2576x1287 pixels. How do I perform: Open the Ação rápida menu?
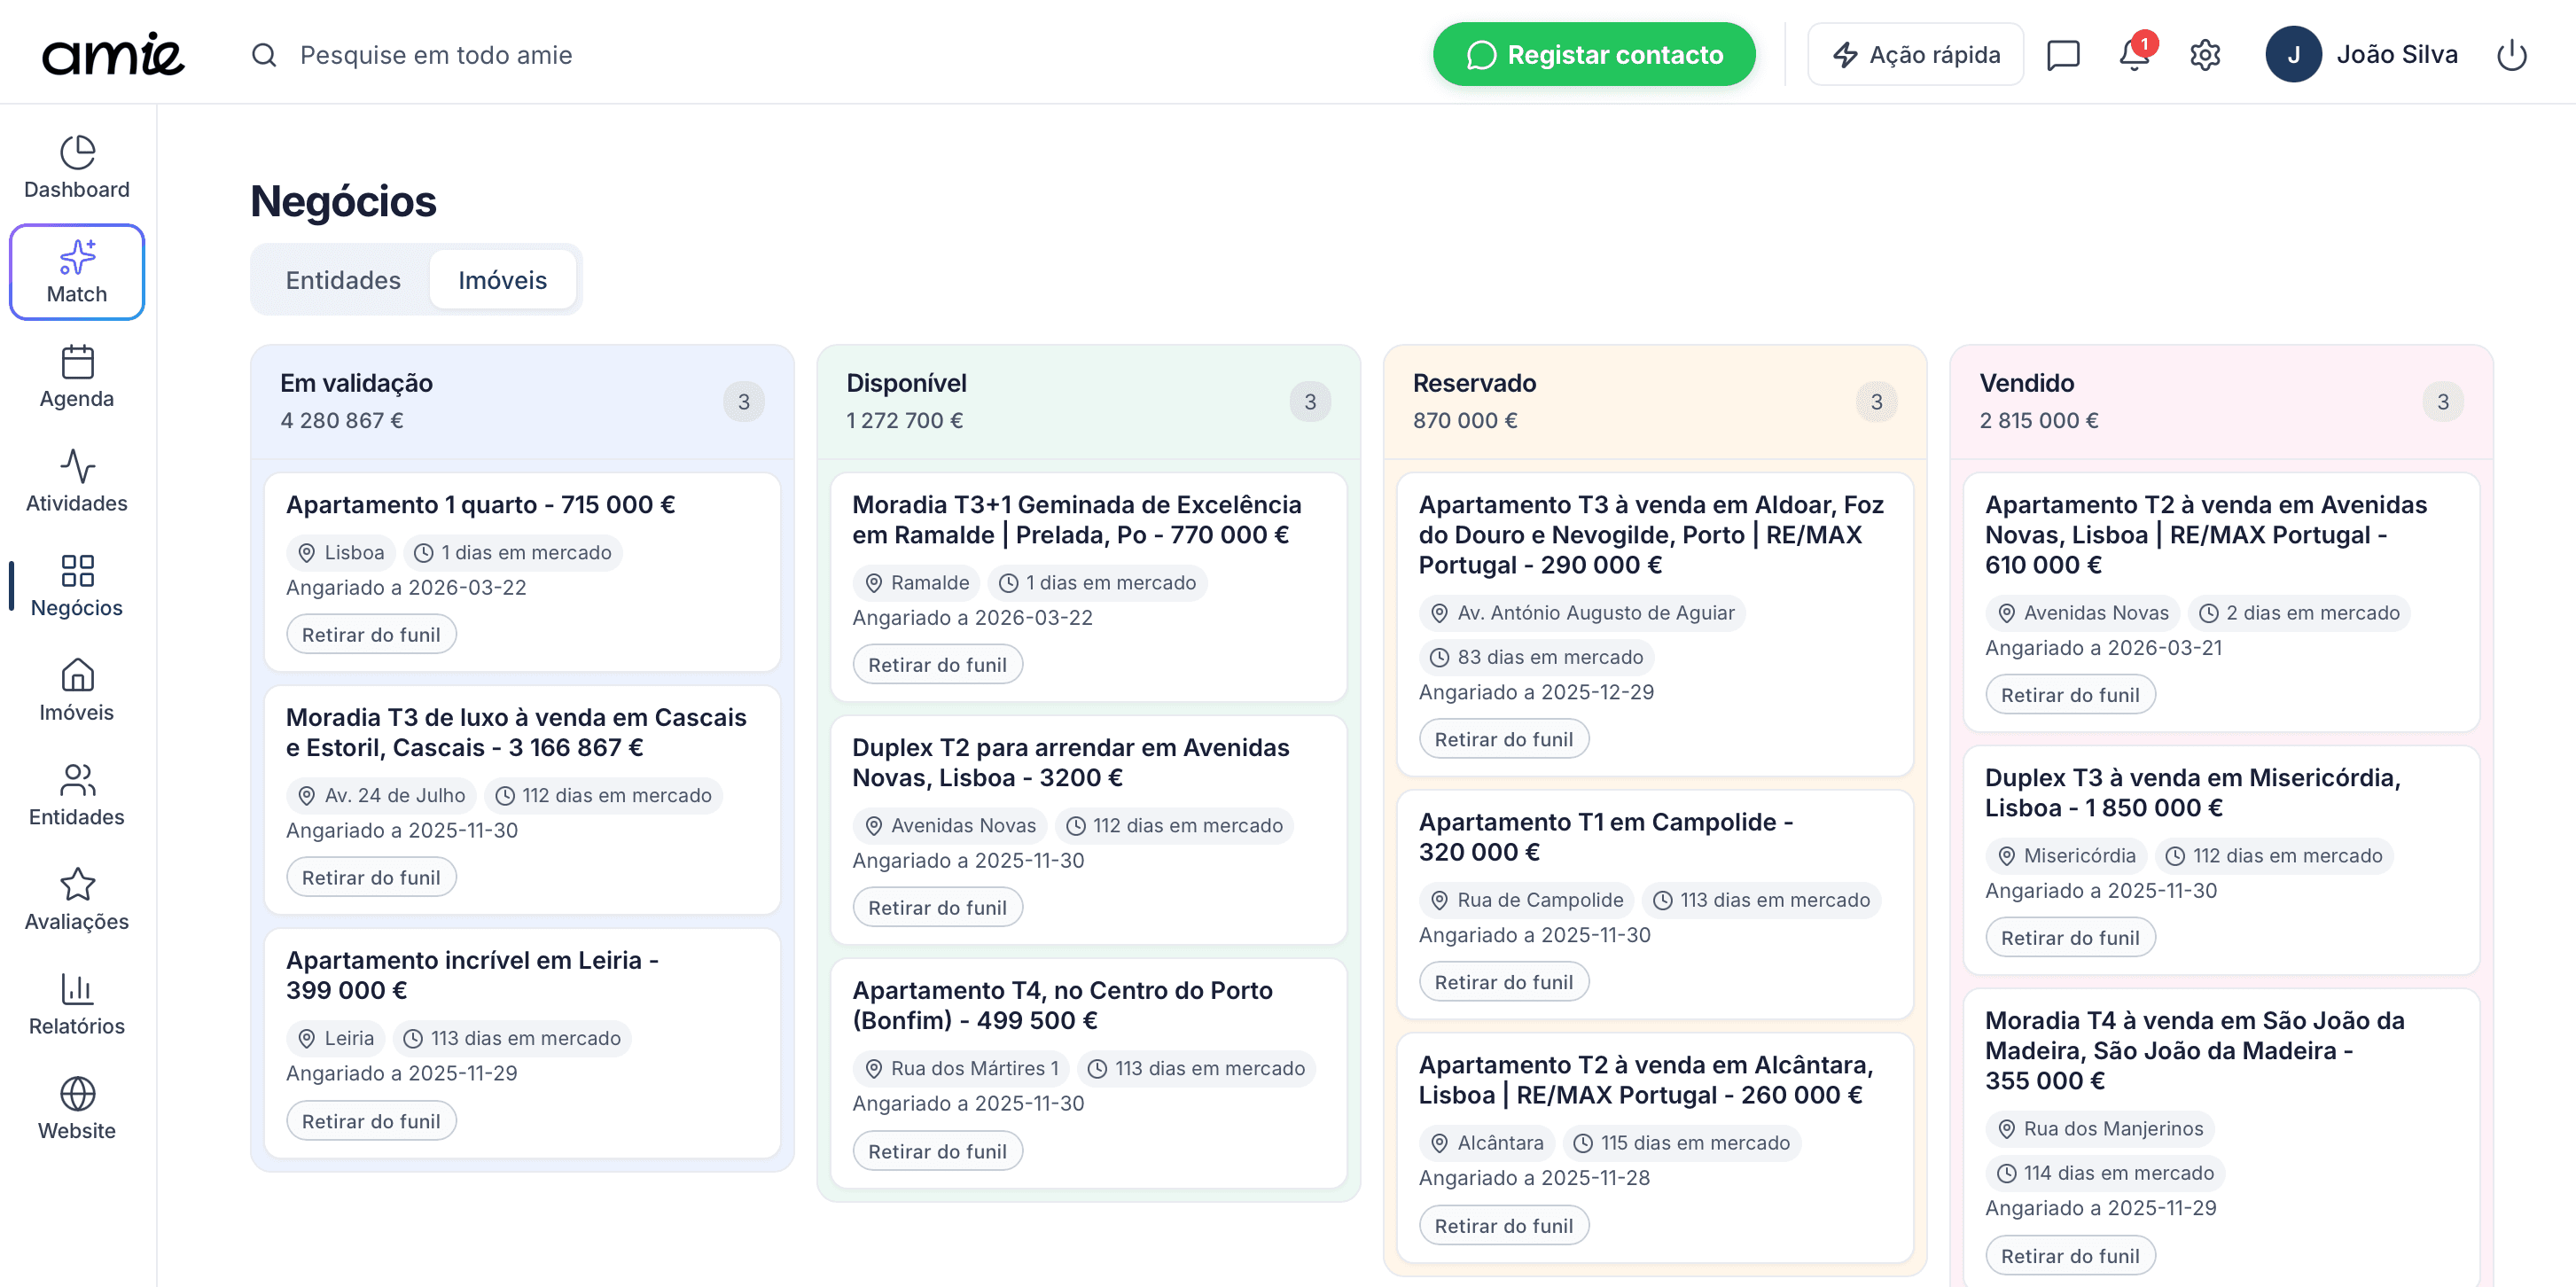[1915, 54]
